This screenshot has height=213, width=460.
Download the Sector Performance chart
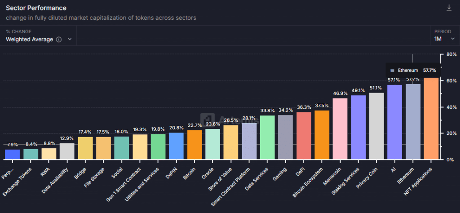449,8
